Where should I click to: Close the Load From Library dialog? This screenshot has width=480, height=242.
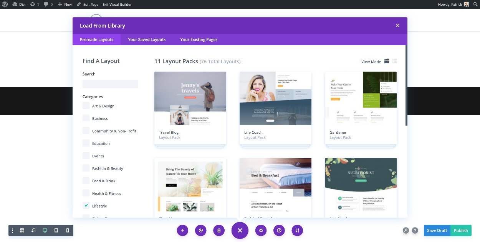(397, 26)
